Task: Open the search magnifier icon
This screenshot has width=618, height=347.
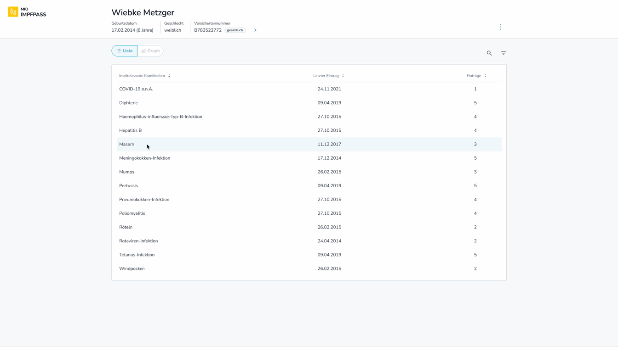Action: point(489,53)
